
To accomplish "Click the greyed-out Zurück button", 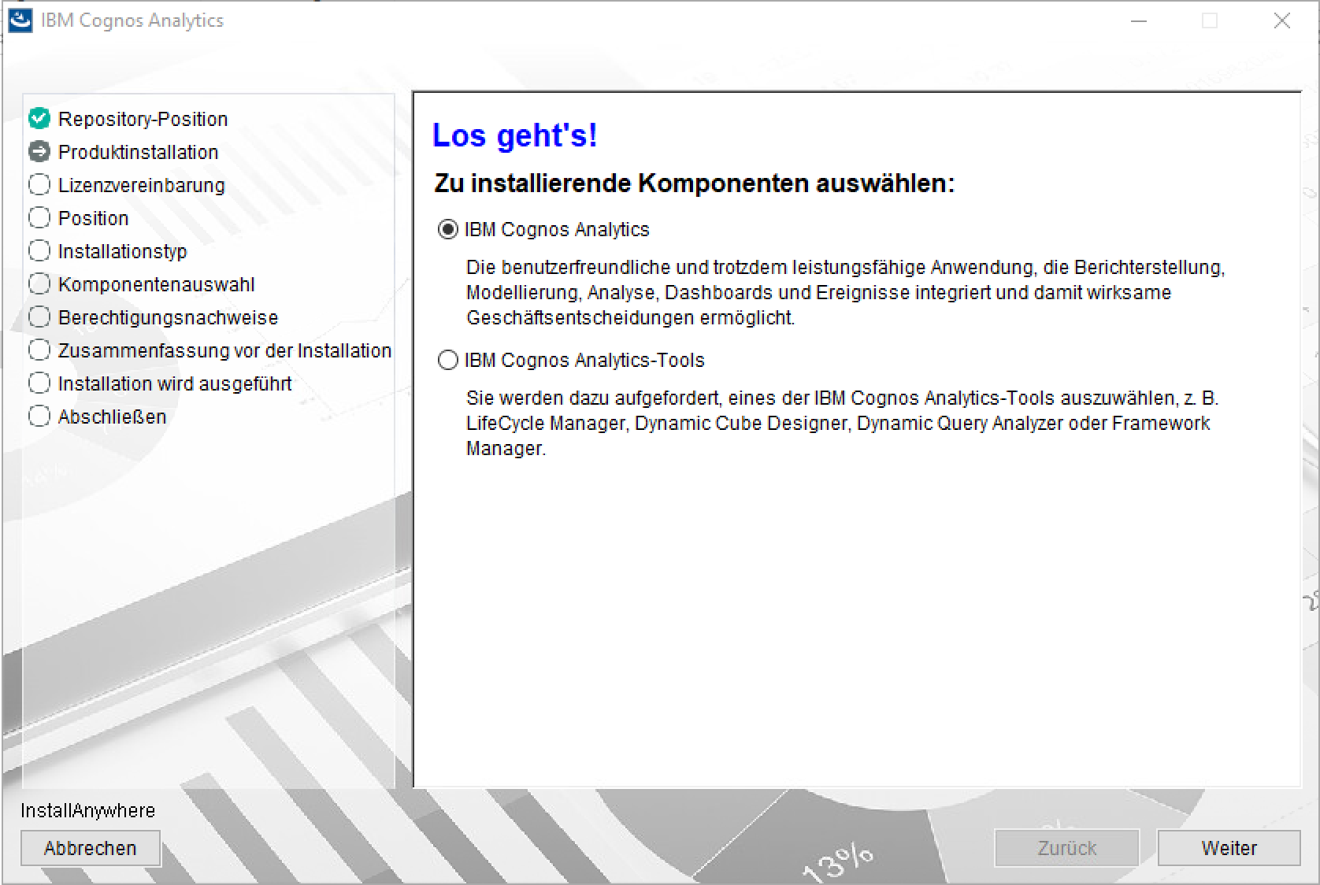I will 1066,848.
